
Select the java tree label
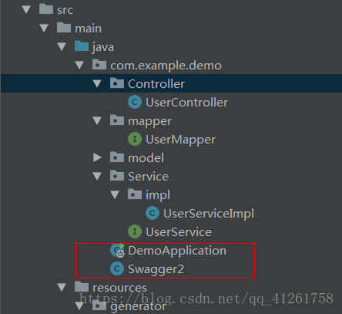pos(102,47)
